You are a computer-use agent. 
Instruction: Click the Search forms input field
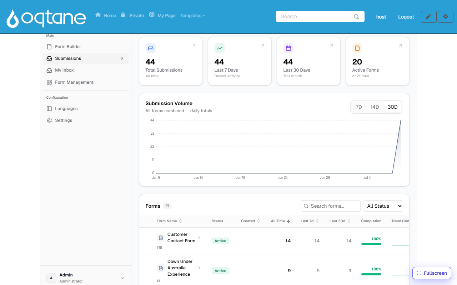coord(331,206)
